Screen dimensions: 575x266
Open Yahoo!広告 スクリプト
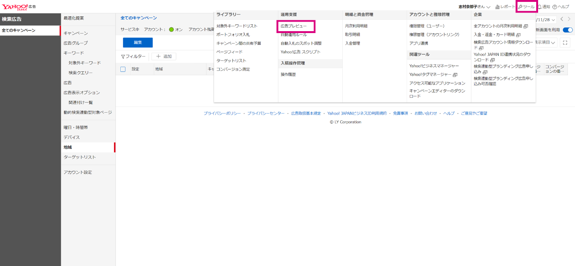300,52
